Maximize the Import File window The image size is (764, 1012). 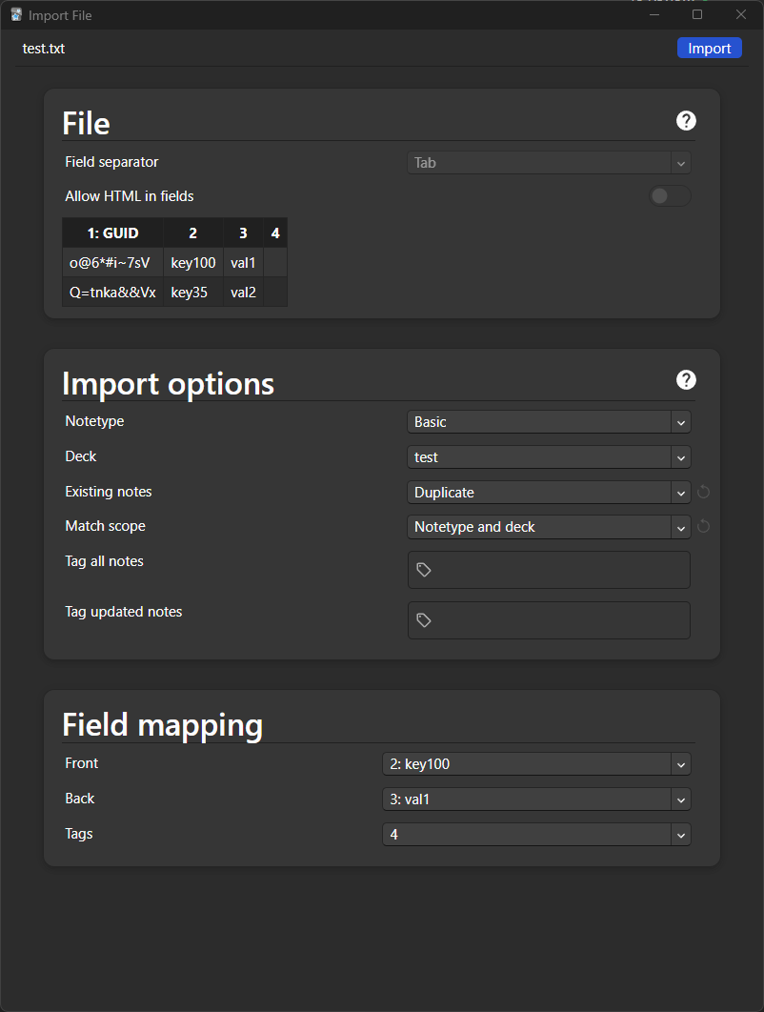tap(697, 15)
